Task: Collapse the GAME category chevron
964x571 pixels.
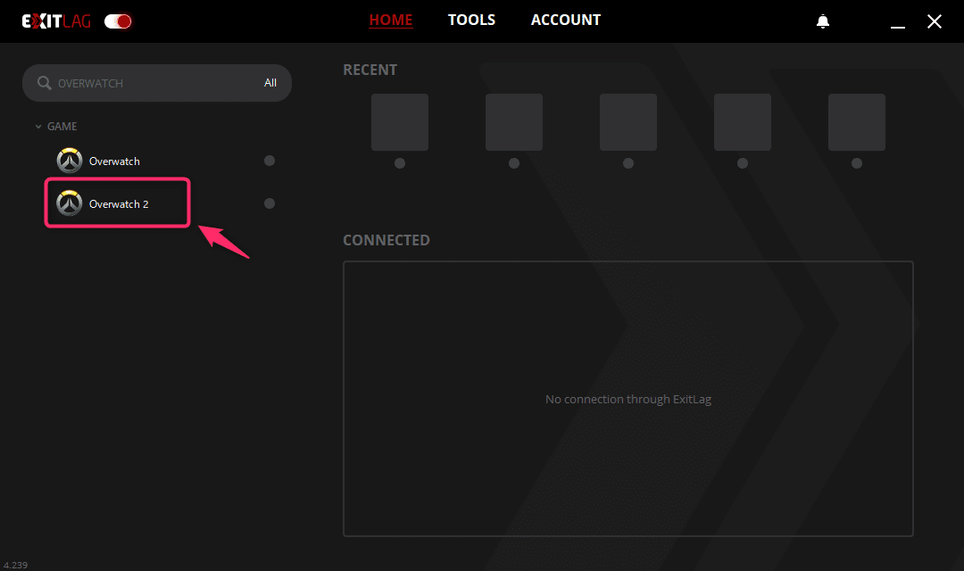Action: (38, 127)
